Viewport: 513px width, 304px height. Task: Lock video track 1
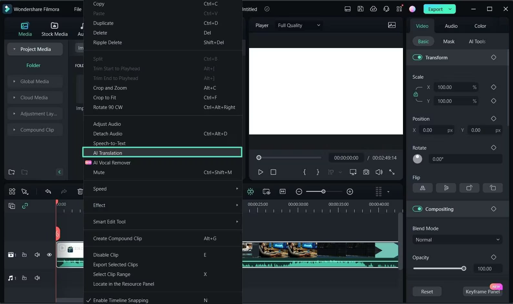[x=24, y=255]
